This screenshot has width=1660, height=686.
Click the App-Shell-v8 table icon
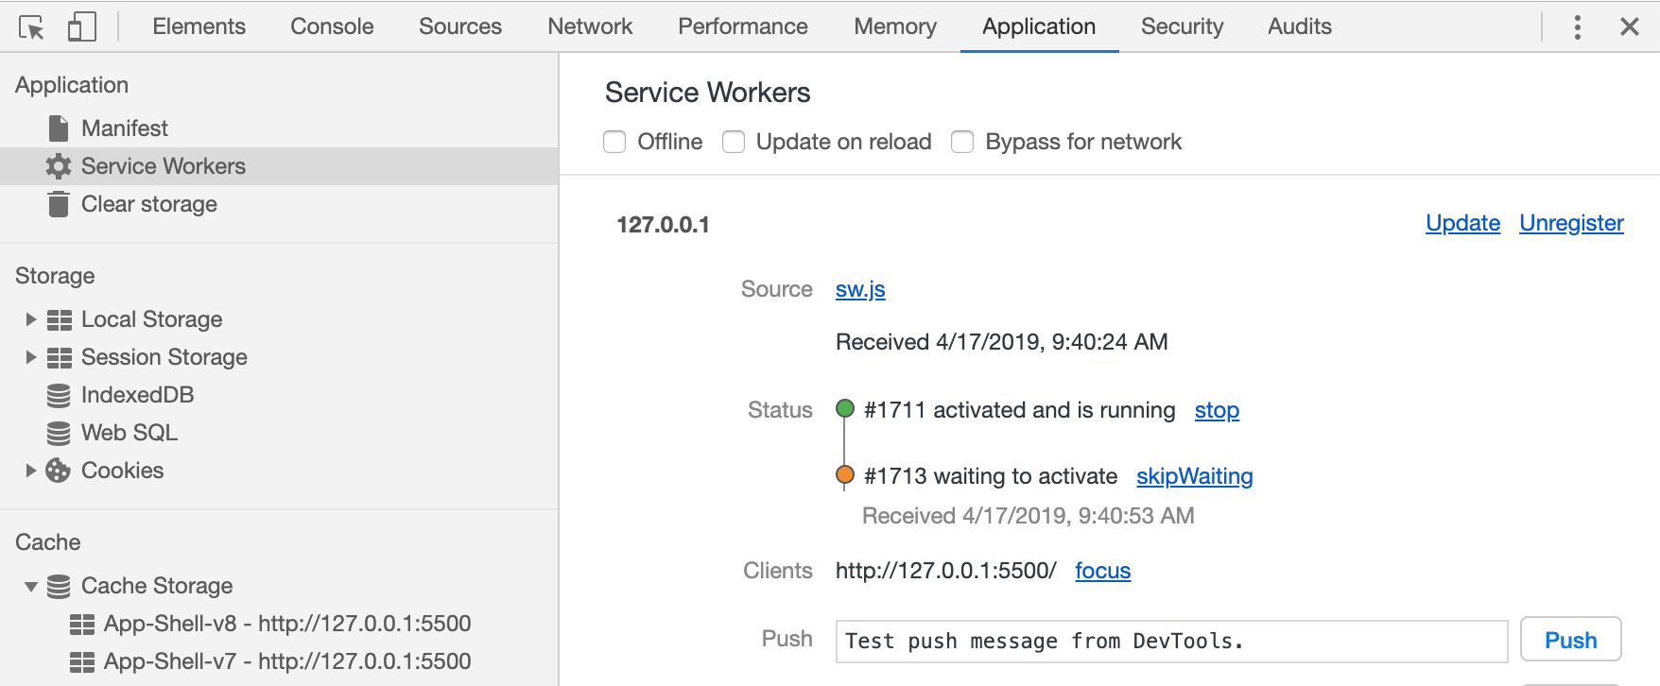click(82, 625)
